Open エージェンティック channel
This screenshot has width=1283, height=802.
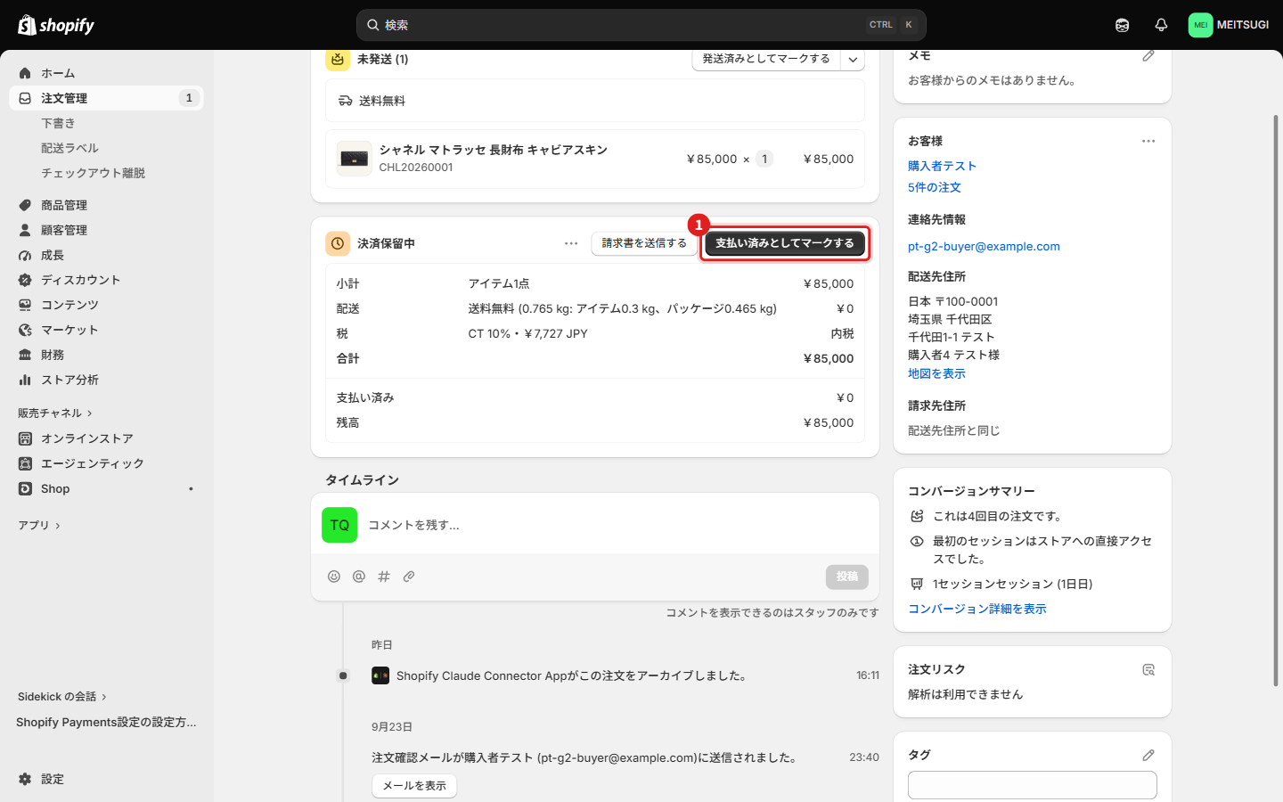pos(106,463)
